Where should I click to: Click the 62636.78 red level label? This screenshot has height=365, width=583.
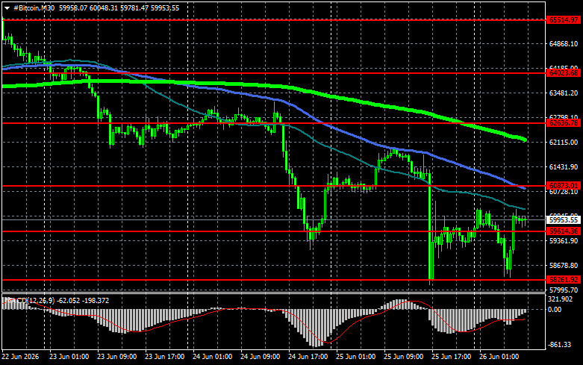coord(564,123)
